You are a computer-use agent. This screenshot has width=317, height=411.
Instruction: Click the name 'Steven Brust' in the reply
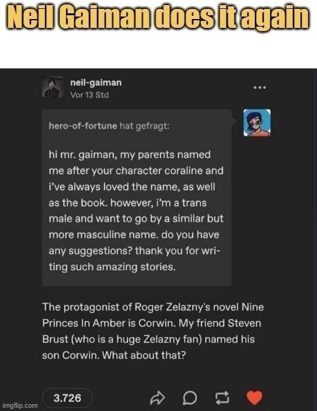[x=152, y=331]
